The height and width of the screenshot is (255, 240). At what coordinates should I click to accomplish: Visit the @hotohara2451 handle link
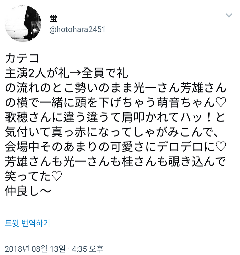coord(77,29)
